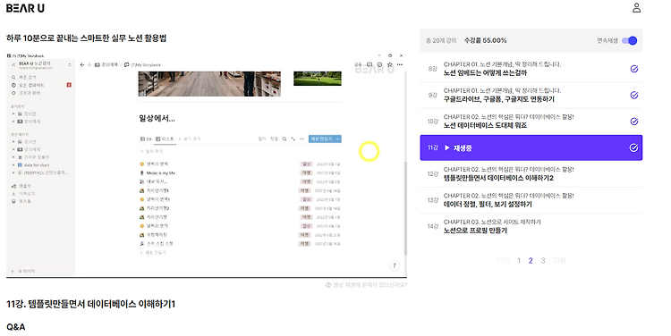Viewport: 671px width, 336px height.
Task: Click 강의예제 breadcrumb in Notion top bar
Action: click(x=106, y=65)
